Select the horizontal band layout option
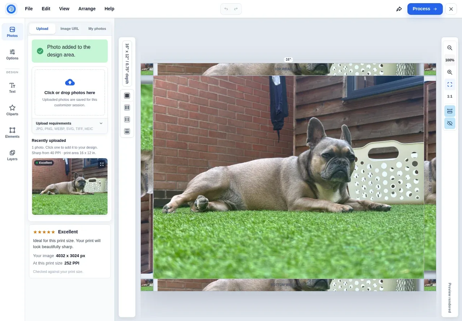The width and height of the screenshot is (462, 321). tap(127, 131)
